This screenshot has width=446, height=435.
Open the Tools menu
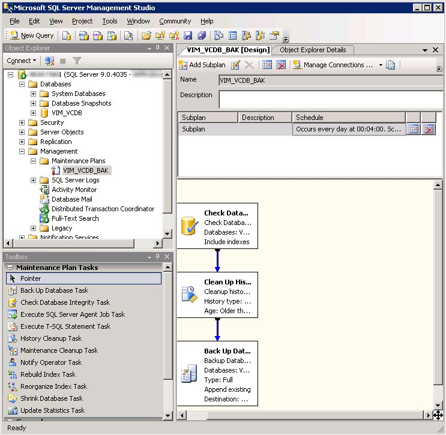tap(110, 21)
